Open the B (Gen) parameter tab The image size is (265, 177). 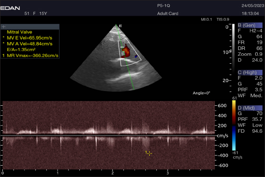click(250, 25)
